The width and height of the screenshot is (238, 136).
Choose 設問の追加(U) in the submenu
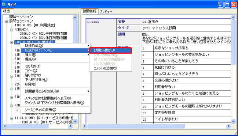[110, 50]
